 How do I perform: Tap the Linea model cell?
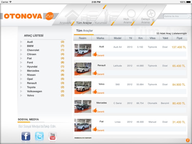pyautogui.click(x=118, y=122)
